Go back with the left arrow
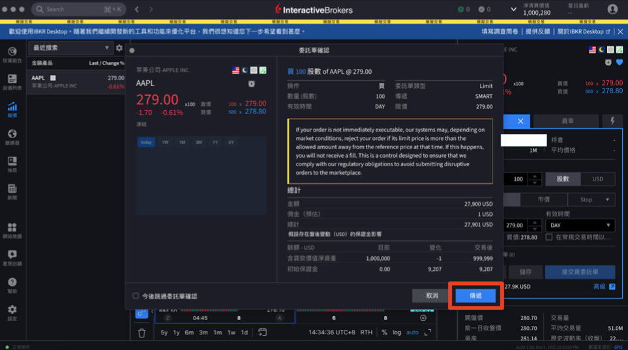This screenshot has height=350, width=628. tap(137, 9)
